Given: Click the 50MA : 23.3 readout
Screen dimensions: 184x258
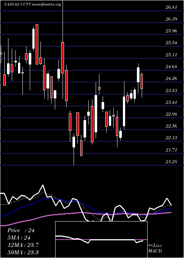Looking at the screenshot, I should click(23, 252).
